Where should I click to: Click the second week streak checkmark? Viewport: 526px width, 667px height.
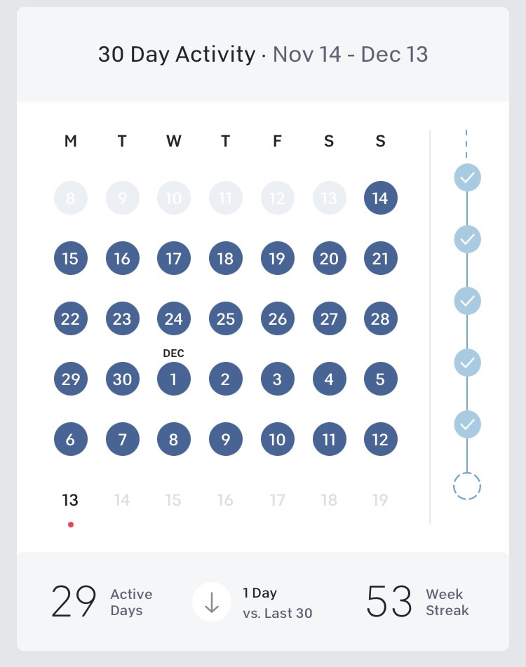pos(467,239)
